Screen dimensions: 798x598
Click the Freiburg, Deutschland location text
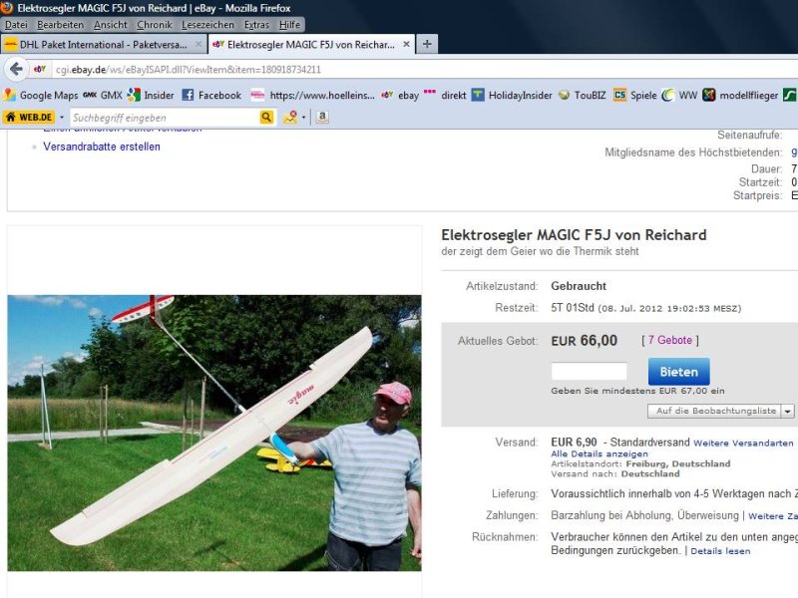(678, 463)
